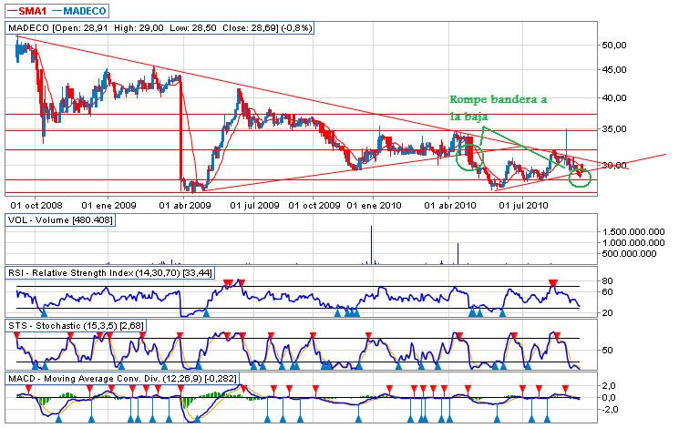
Task: Select the MACD panel title label
Action: click(122, 379)
